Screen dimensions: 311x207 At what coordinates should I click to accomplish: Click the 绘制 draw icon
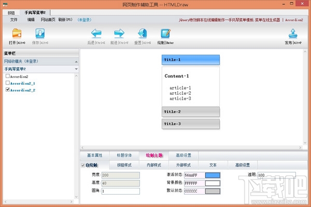click(165, 33)
